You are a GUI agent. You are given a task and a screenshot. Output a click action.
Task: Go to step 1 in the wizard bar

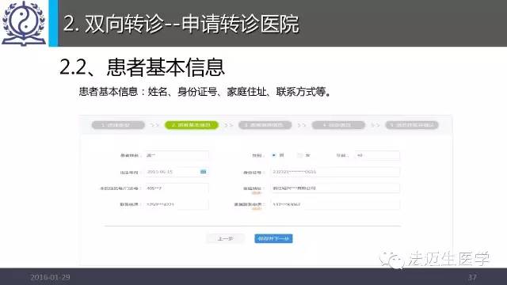click(118, 125)
